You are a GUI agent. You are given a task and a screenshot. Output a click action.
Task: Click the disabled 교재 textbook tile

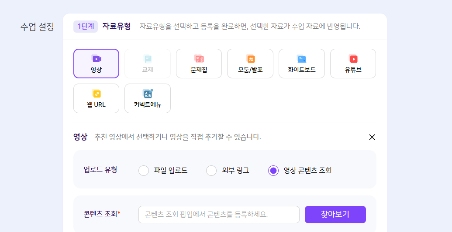click(x=148, y=64)
